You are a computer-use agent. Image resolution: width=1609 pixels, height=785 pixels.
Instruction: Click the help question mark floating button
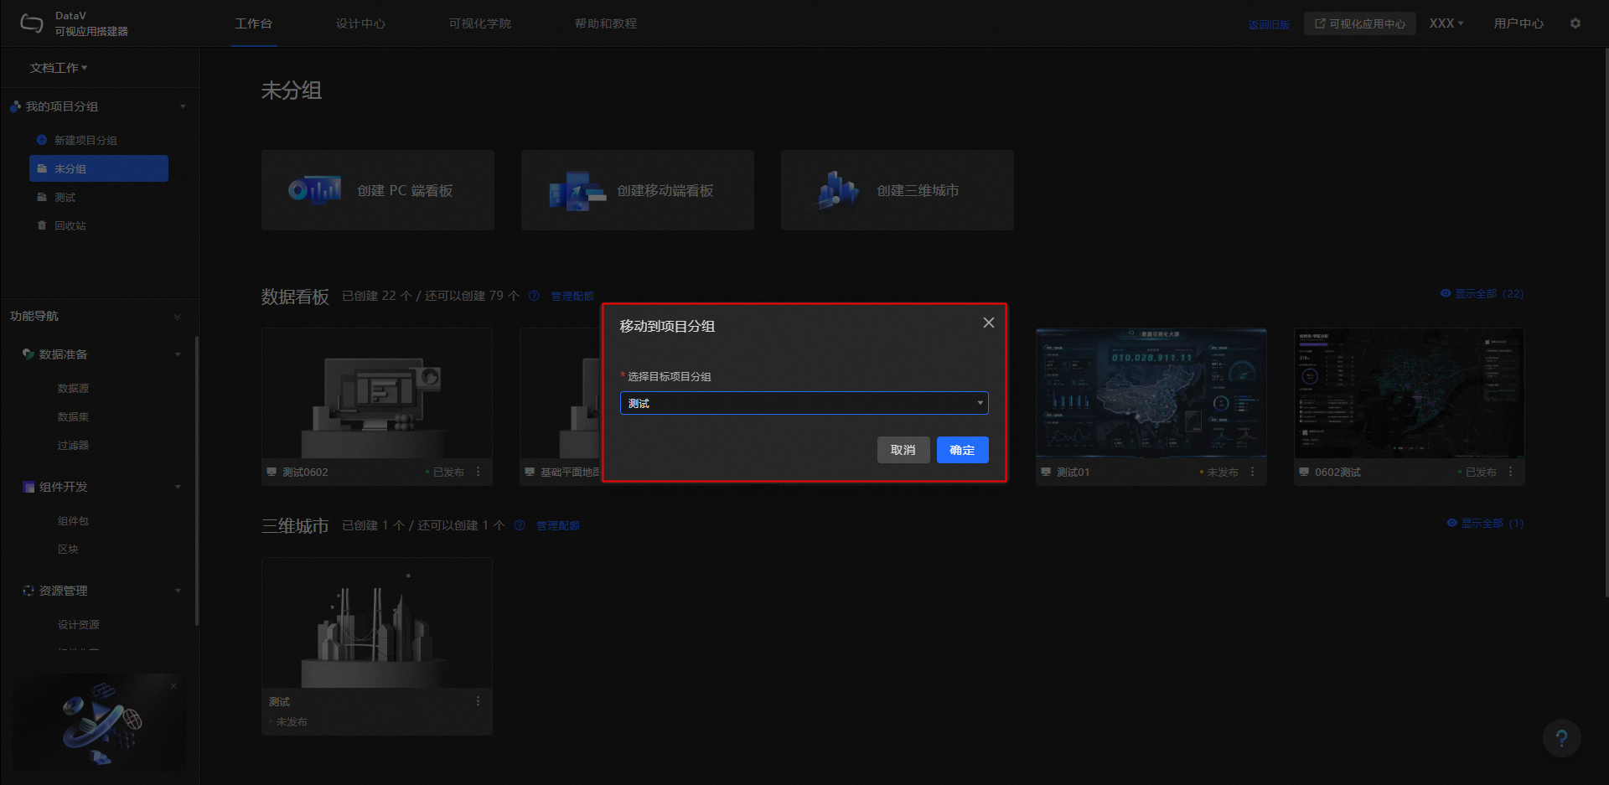coord(1561,738)
